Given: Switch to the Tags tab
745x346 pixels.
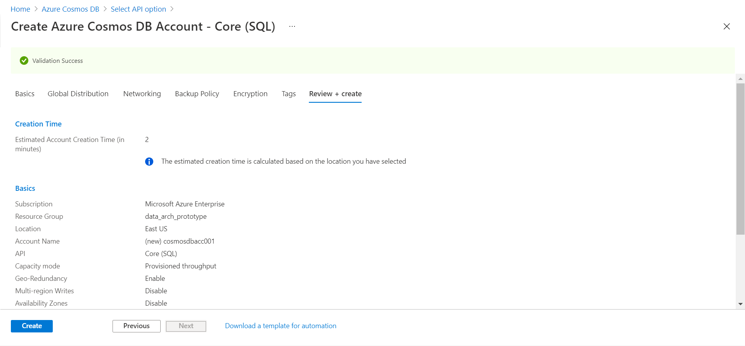Looking at the screenshot, I should point(289,94).
